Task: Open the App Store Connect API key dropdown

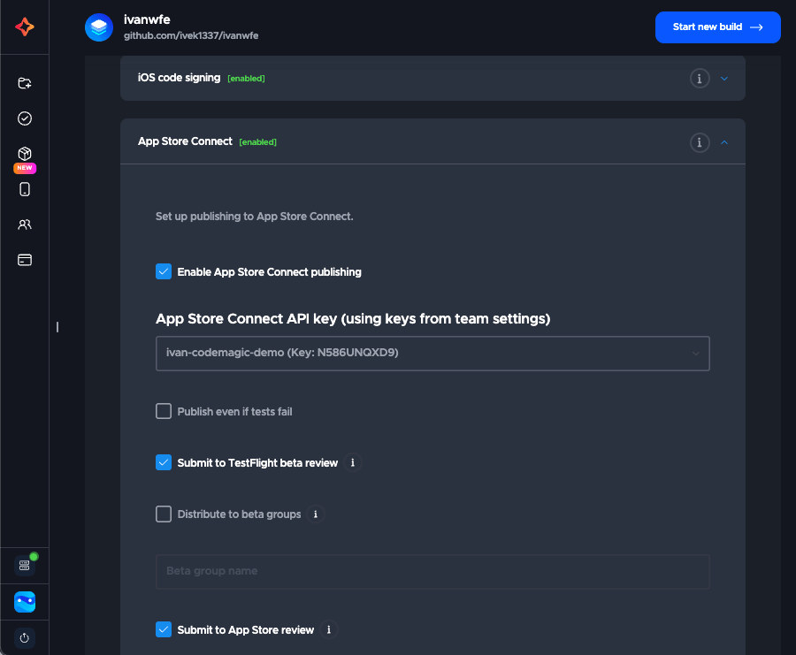Action: point(432,354)
